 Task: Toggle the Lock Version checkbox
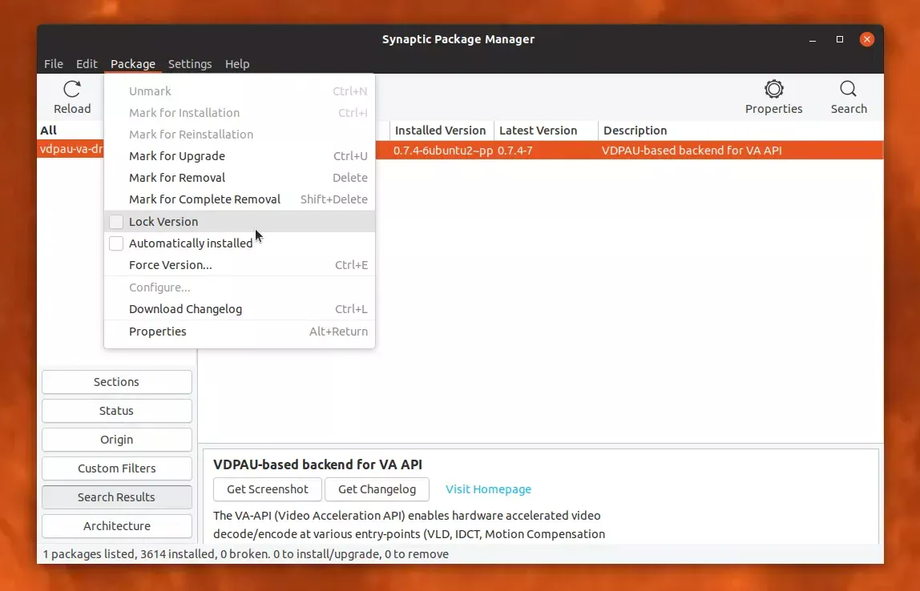coord(117,222)
